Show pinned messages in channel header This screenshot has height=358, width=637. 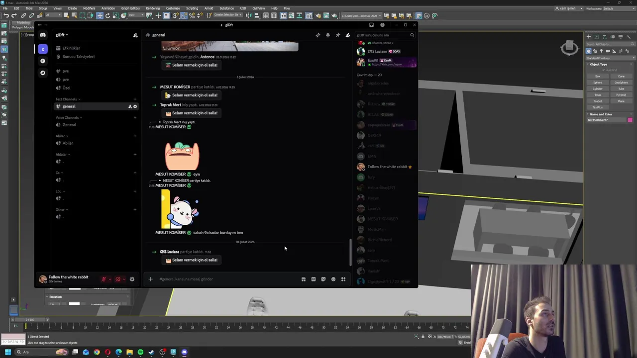pyautogui.click(x=338, y=35)
